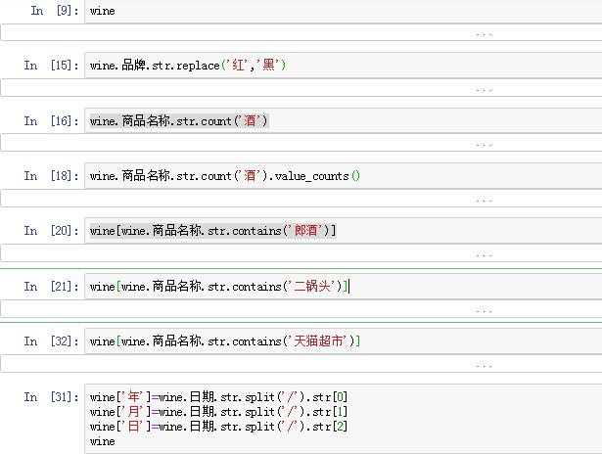
Task: Click the In [18] prompt label
Action: tap(49, 176)
